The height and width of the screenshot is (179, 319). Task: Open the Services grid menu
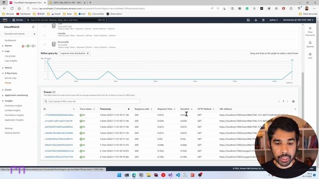pos(18,20)
